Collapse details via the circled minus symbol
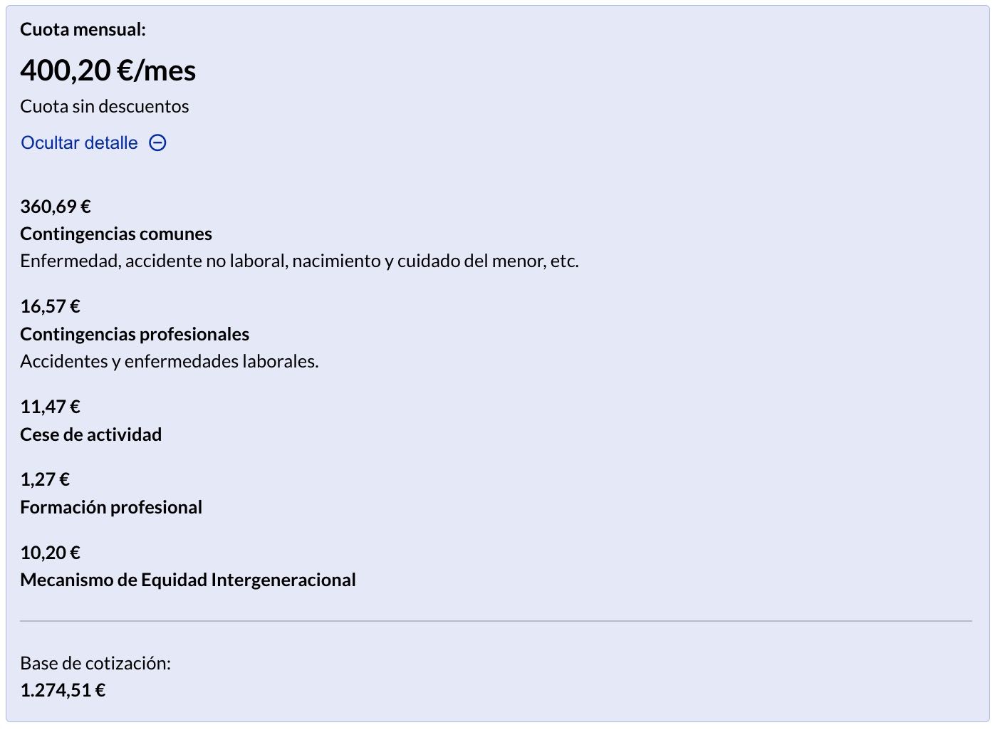Image resolution: width=1000 pixels, height=735 pixels. pos(158,143)
